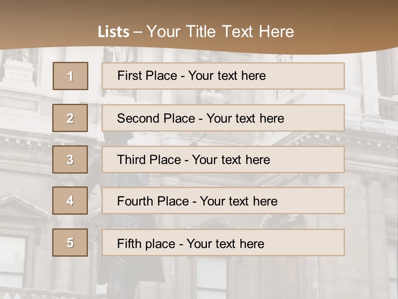The image size is (398, 299).
Task: Select the number 2 square
Action: 70,118
